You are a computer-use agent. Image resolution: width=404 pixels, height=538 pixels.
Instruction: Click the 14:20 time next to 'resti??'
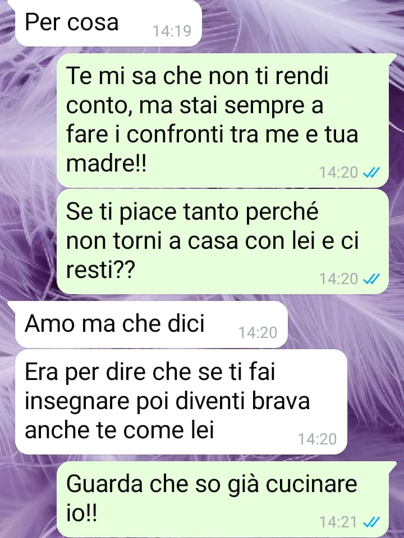coord(339,279)
